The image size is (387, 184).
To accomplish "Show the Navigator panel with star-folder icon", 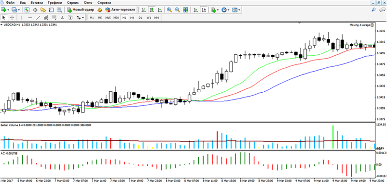I will point(43,10).
